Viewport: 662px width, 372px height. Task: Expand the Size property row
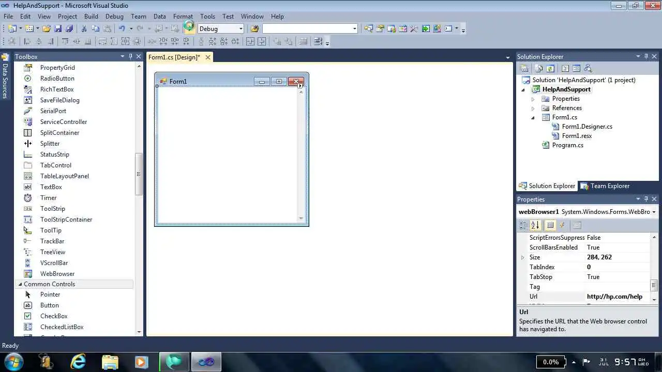click(522, 257)
